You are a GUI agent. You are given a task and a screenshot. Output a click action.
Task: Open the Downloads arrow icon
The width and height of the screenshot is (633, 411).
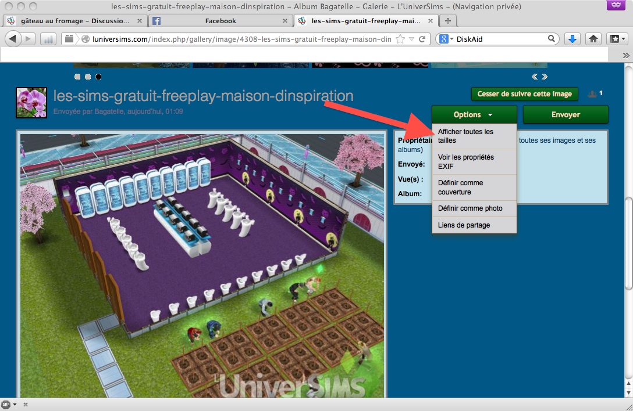572,39
